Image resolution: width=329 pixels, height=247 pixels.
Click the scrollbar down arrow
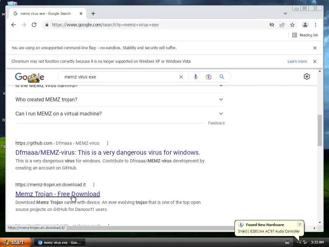pos(320,223)
